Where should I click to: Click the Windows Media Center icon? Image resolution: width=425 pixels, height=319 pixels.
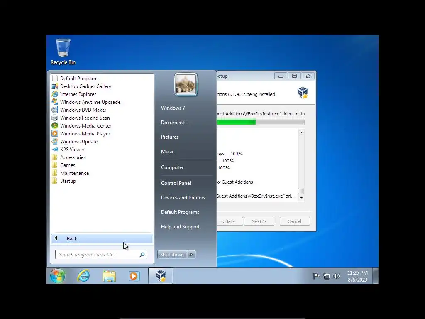point(55,125)
